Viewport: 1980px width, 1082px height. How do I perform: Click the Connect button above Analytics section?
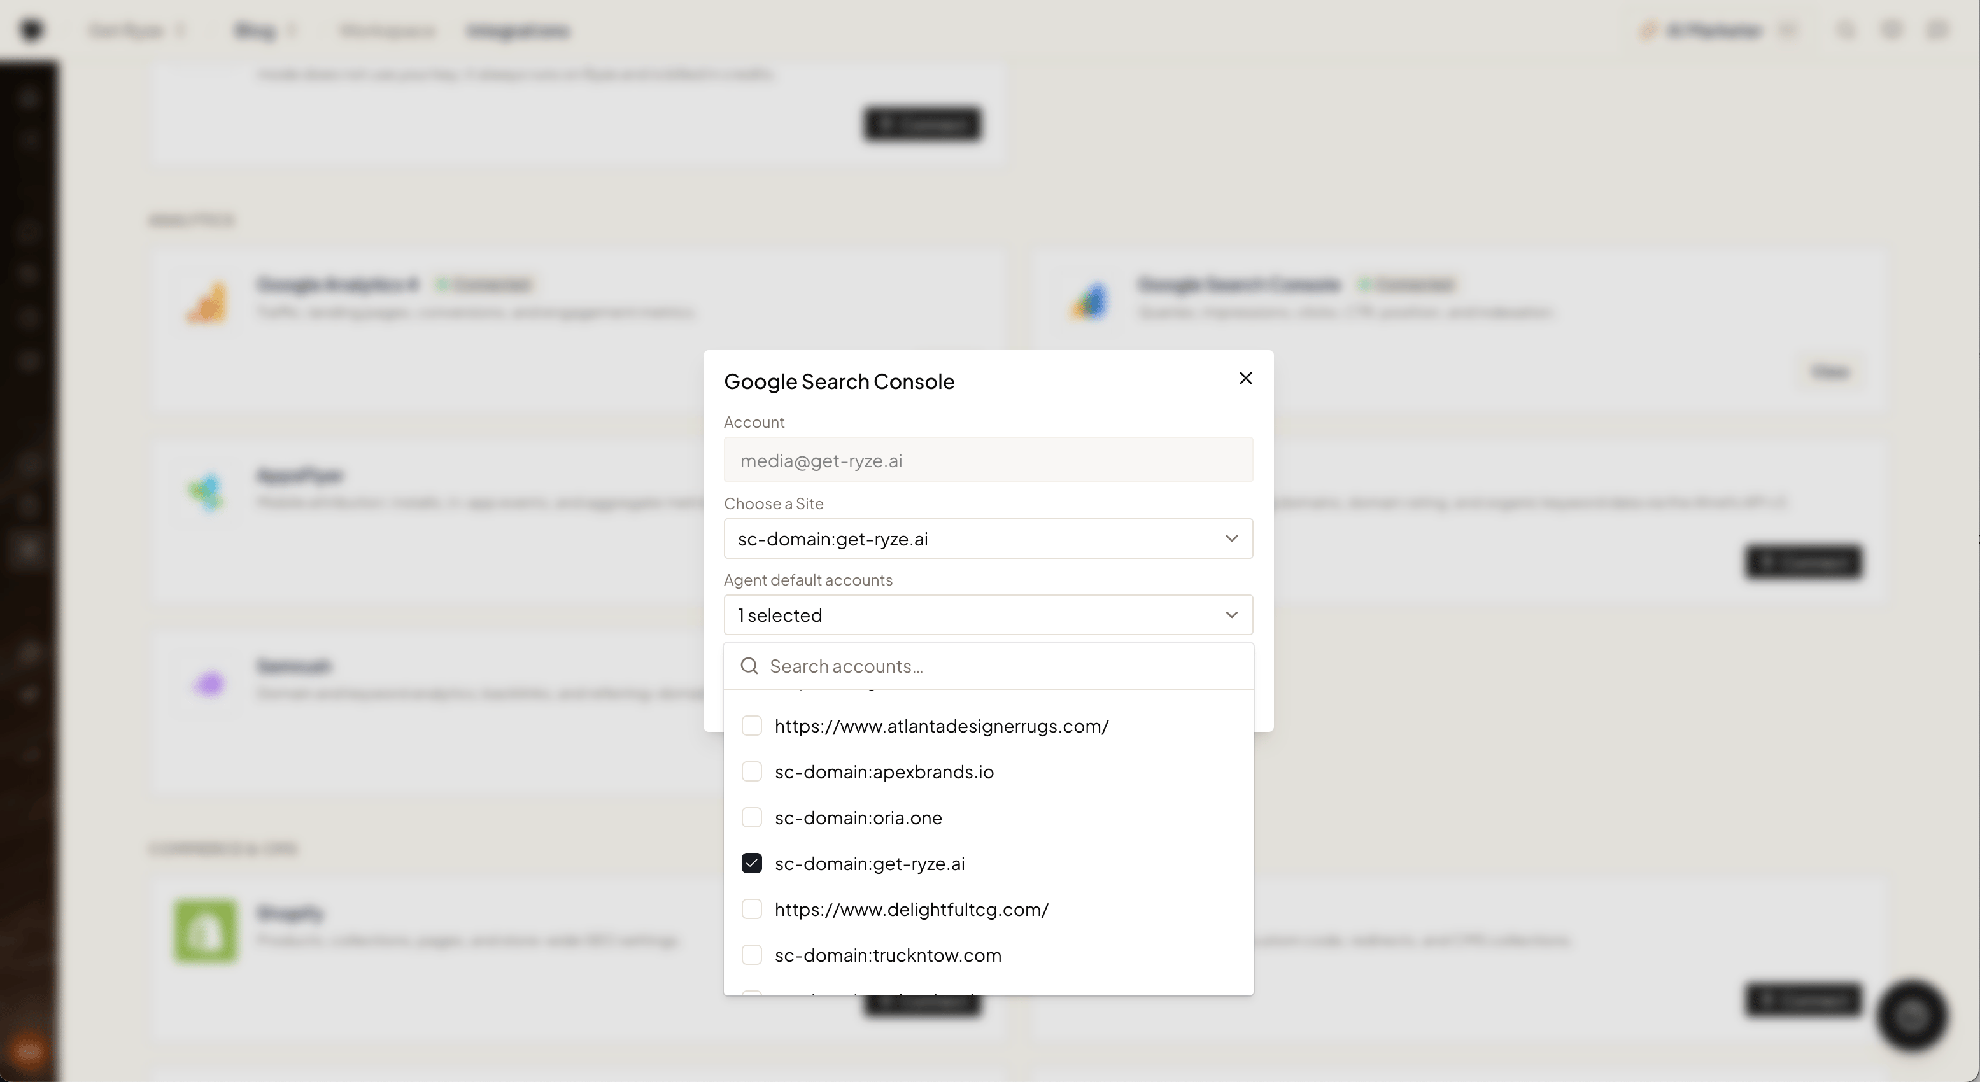coord(922,123)
